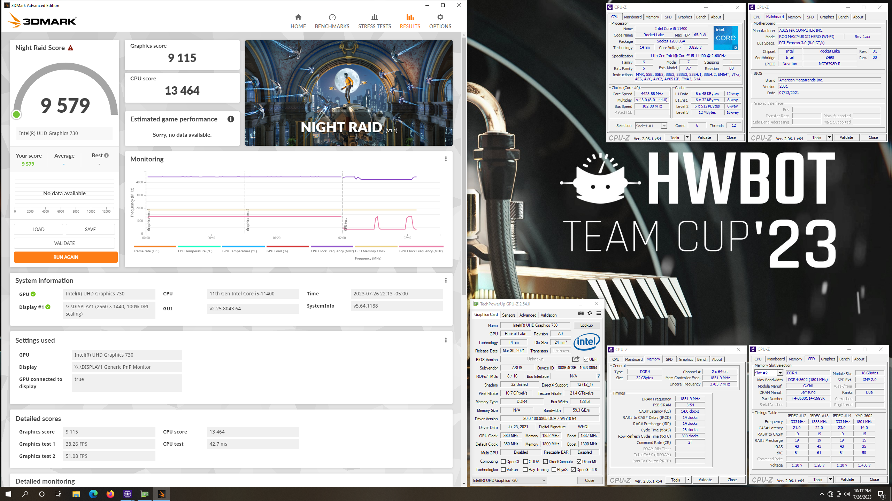
Task: Click Bus Interface question mark in GPU-Z
Action: click(x=598, y=376)
